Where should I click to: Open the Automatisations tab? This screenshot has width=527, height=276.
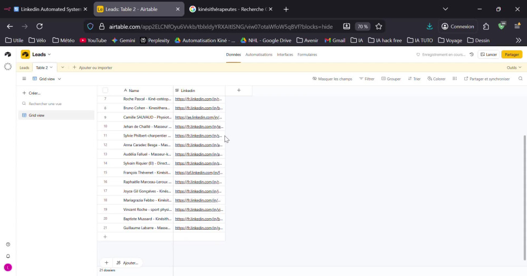(259, 54)
